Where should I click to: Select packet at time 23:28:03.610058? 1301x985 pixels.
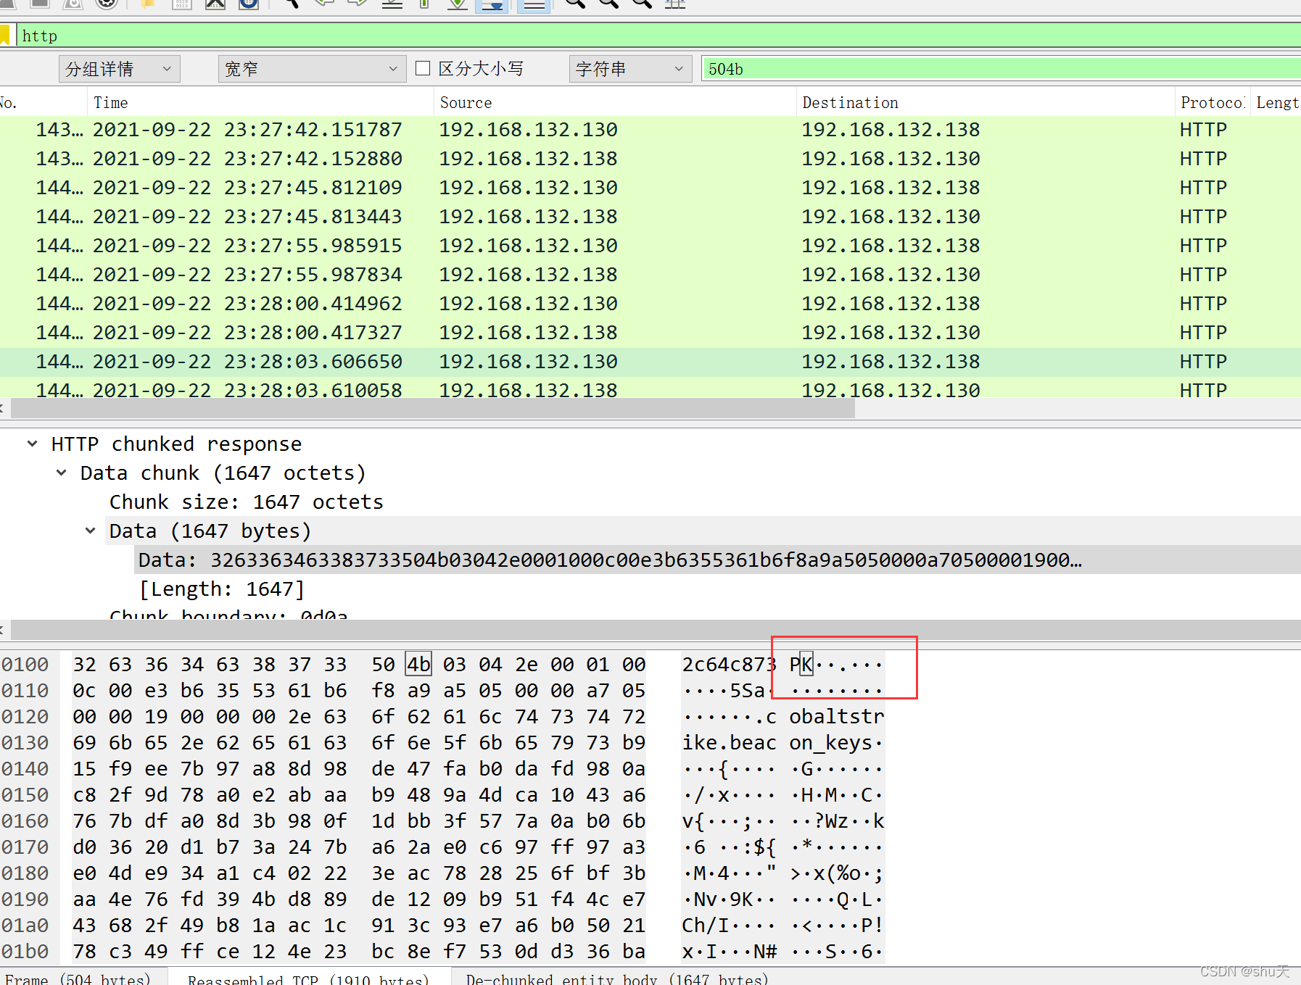click(x=650, y=388)
